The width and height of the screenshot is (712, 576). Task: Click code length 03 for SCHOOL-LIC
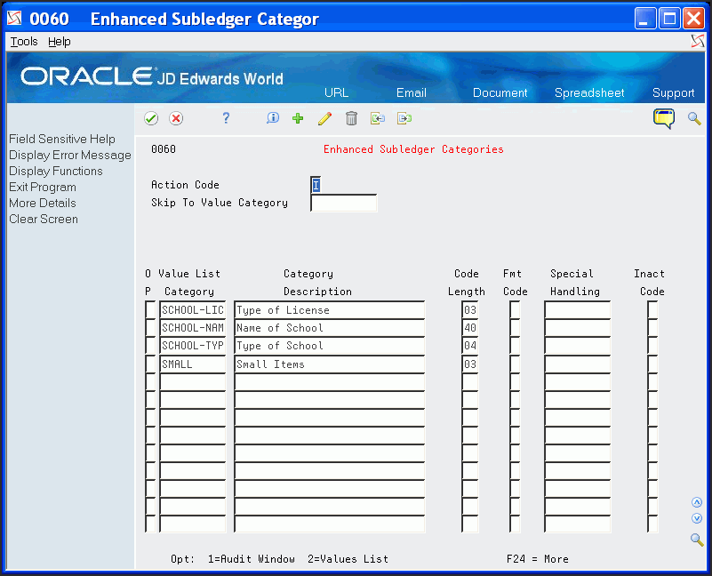470,310
